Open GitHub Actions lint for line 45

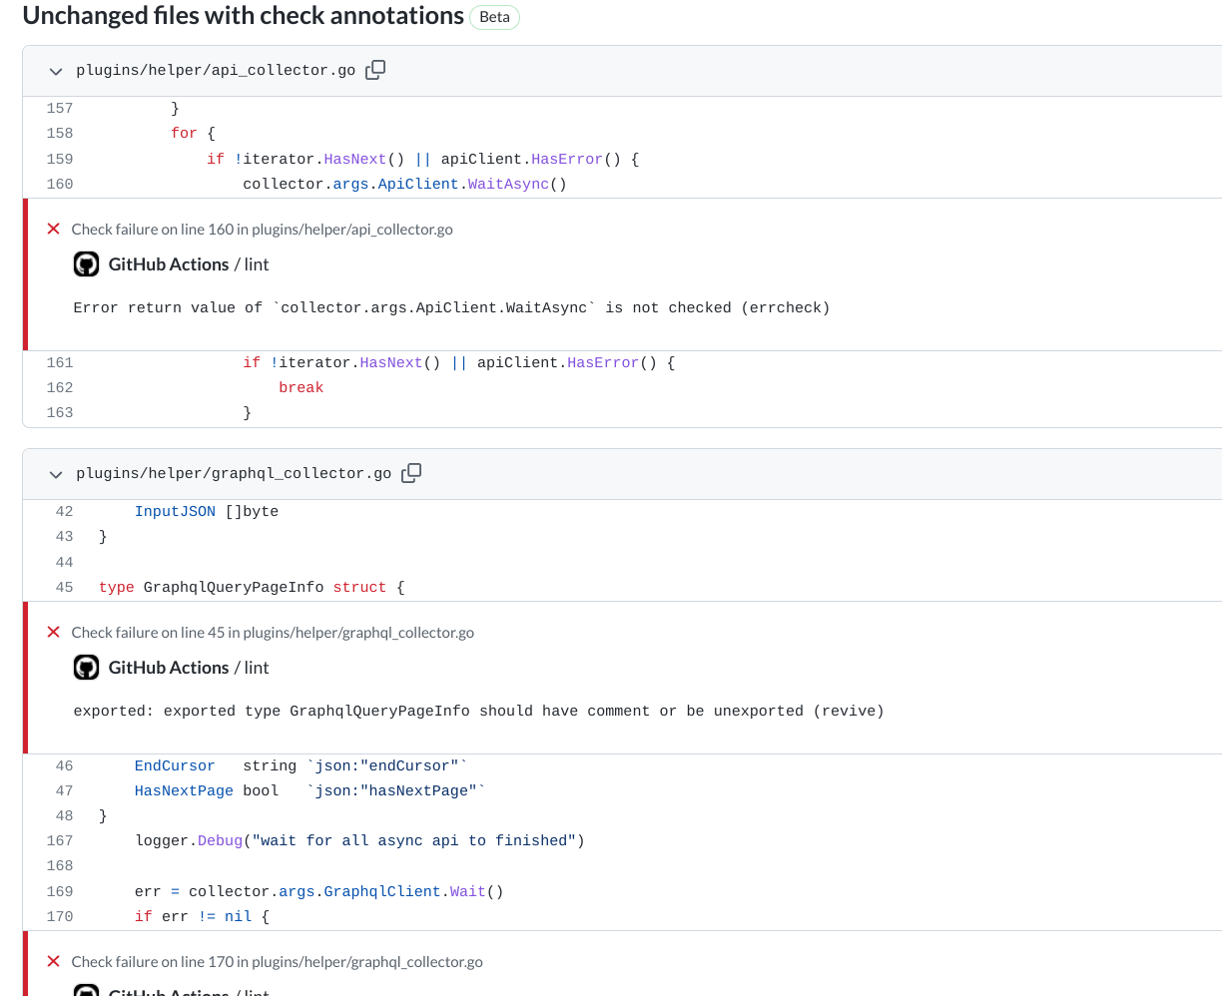[x=189, y=668]
